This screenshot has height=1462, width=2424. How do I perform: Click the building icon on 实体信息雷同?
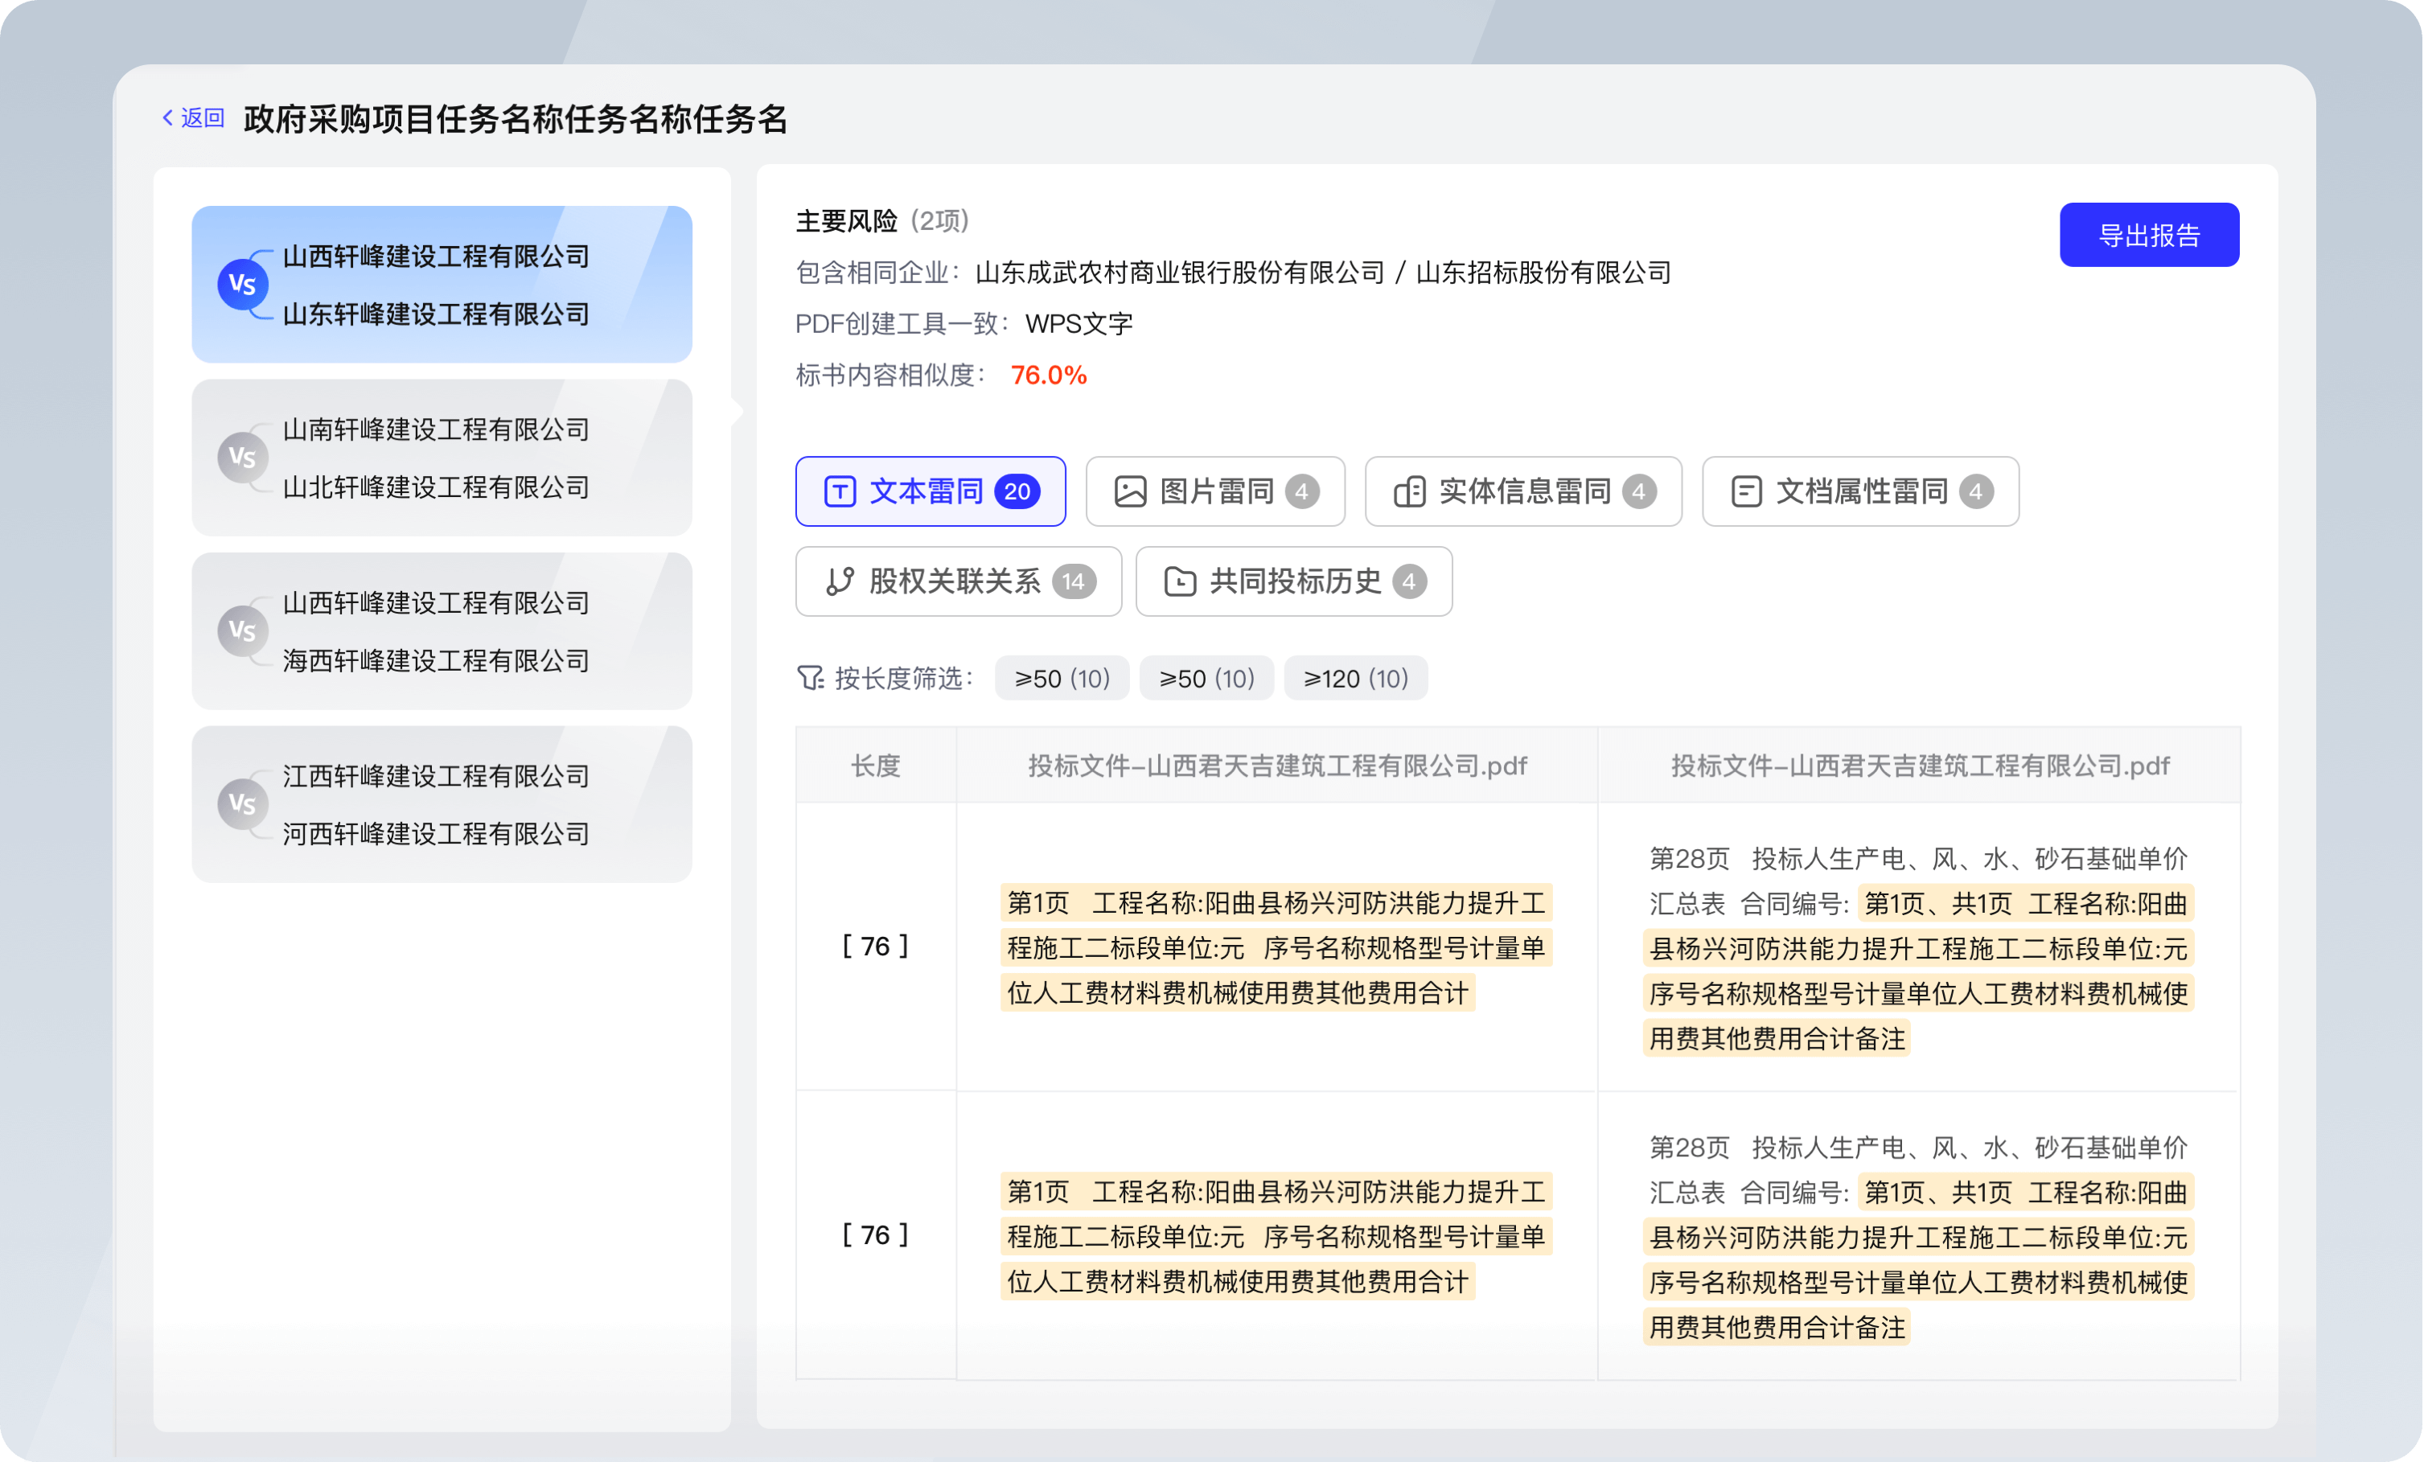pyautogui.click(x=1411, y=491)
